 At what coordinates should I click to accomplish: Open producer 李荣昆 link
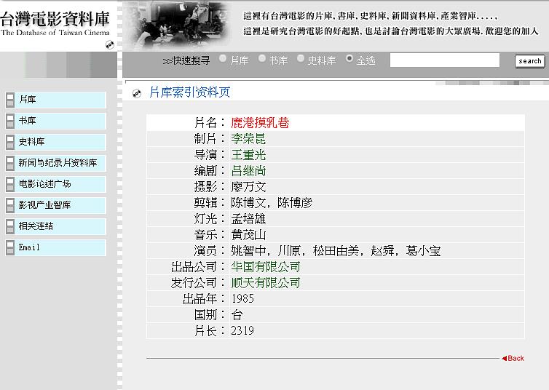tap(248, 139)
